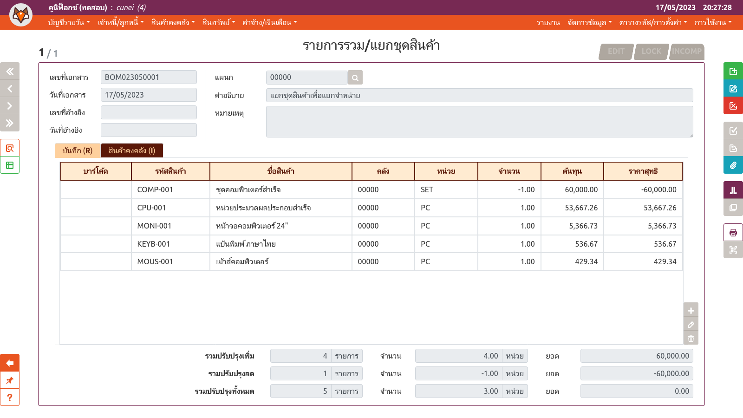
Task: Expand the จัดการข้อมูล dropdown menu
Action: click(589, 22)
